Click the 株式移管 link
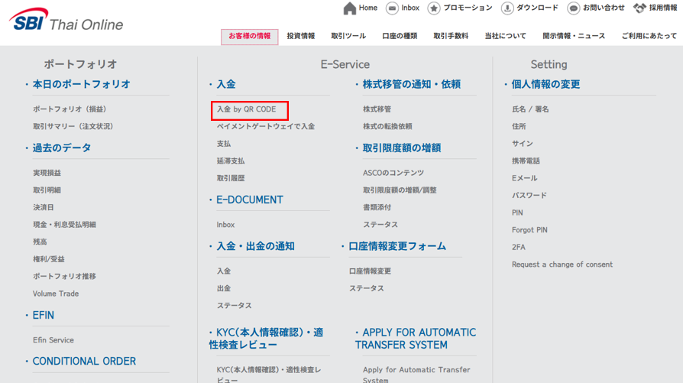The height and width of the screenshot is (383, 683). point(377,109)
